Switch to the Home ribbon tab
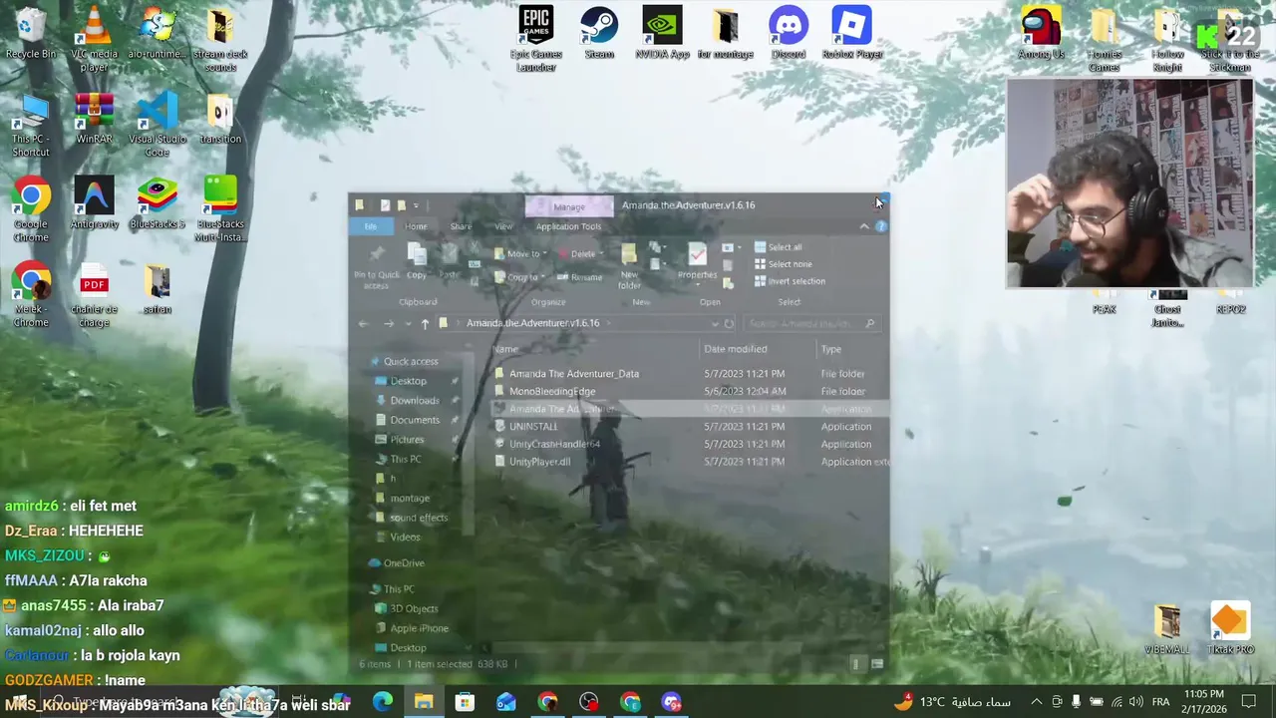 [416, 226]
